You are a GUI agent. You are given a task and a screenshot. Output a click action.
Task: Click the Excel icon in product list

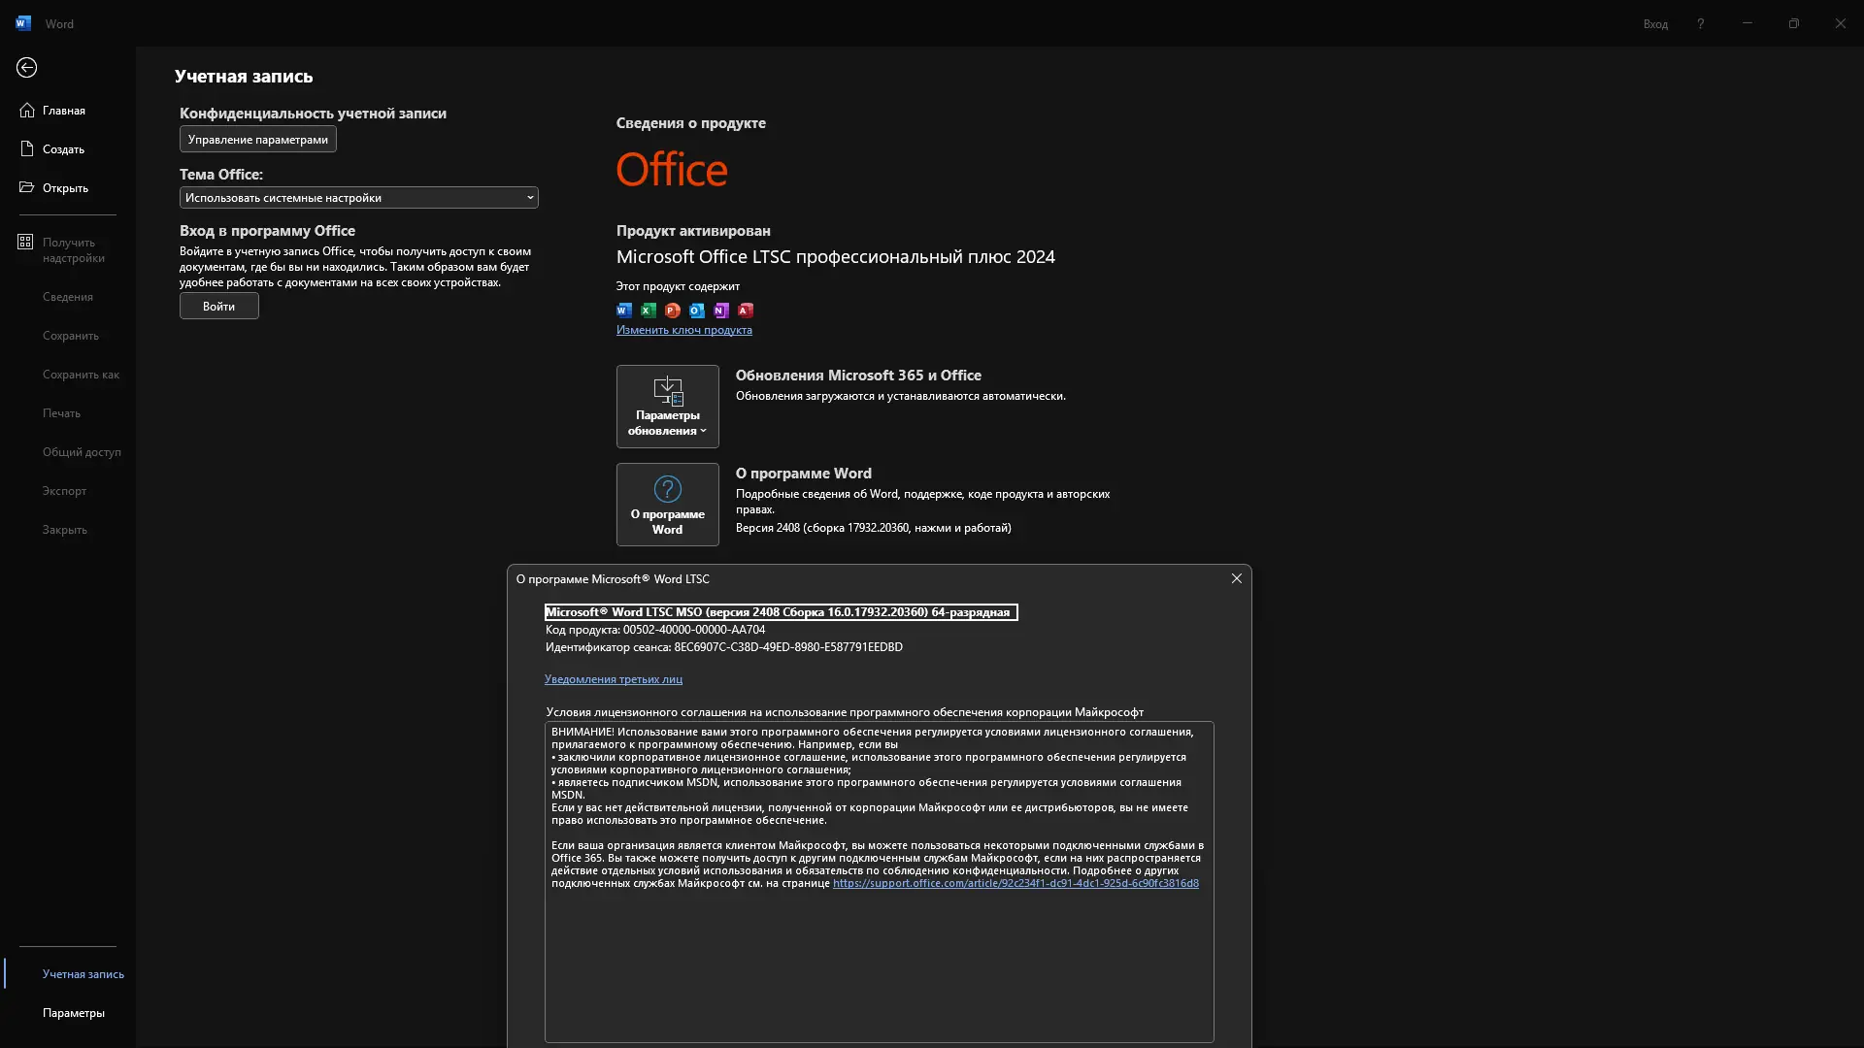pos(649,311)
